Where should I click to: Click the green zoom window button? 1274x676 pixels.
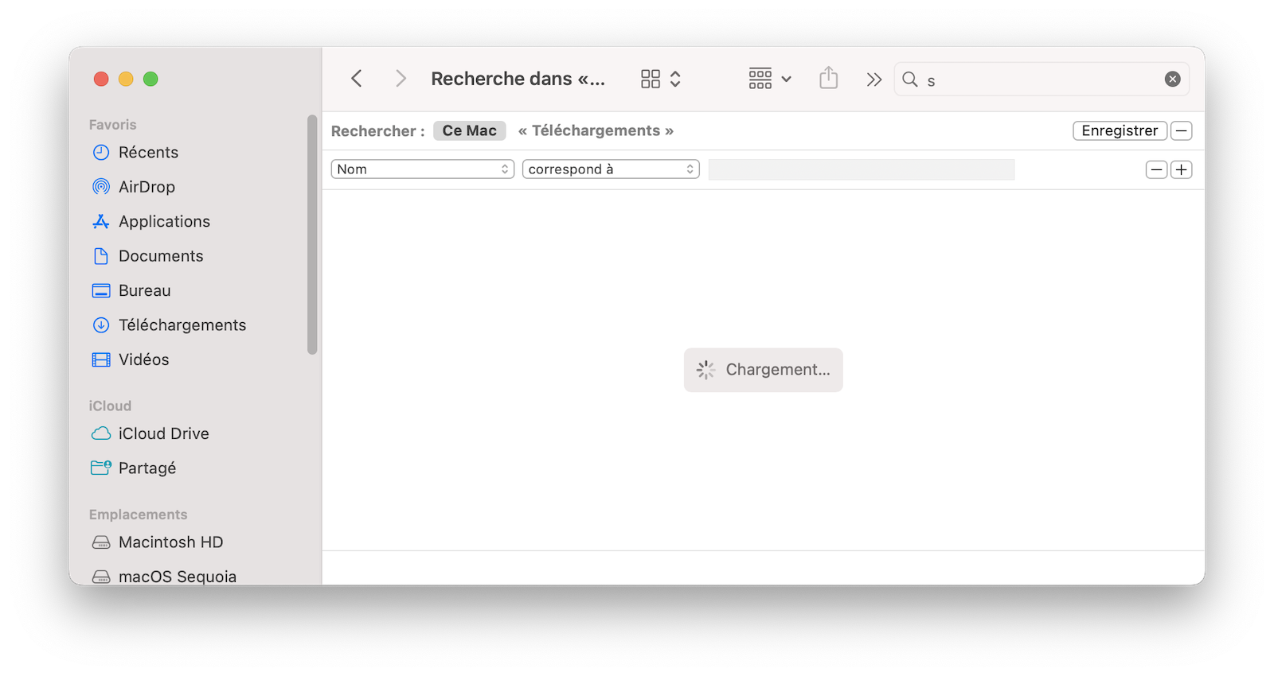click(x=150, y=79)
